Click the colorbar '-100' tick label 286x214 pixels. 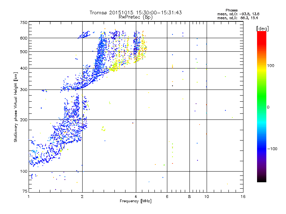[272, 149]
